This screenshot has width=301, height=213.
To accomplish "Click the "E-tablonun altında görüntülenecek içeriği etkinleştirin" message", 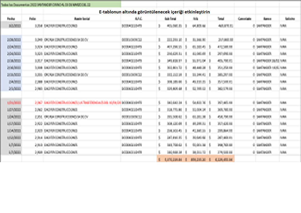I will tap(154, 12).
